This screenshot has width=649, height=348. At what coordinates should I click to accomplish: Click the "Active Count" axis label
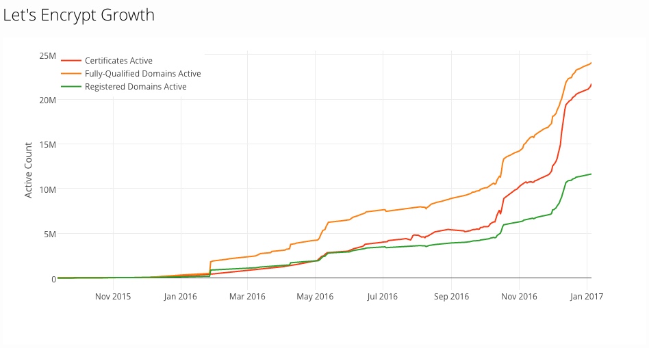click(28, 170)
